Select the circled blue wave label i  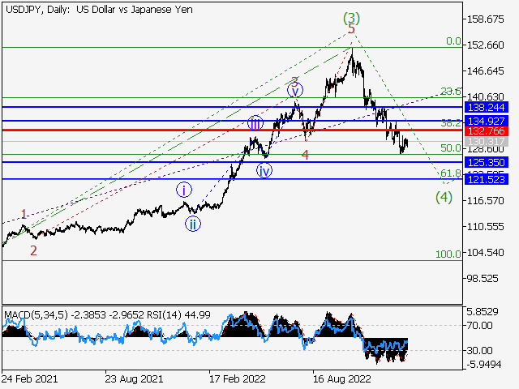coord(184,190)
